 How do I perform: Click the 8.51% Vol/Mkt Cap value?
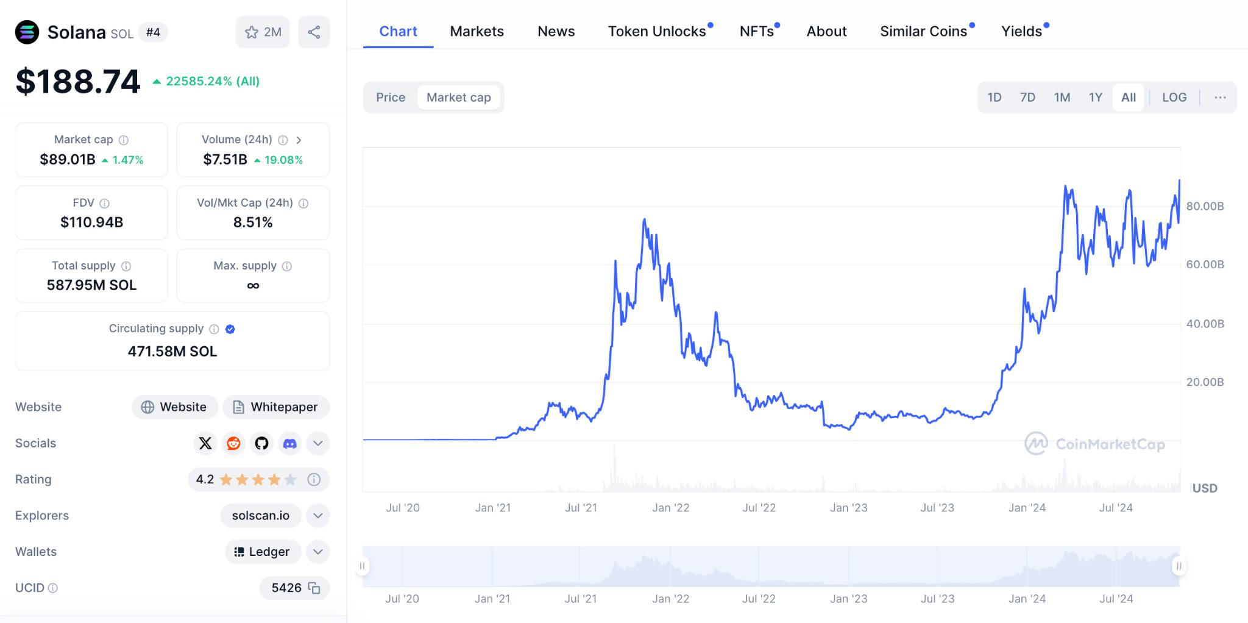[253, 222]
